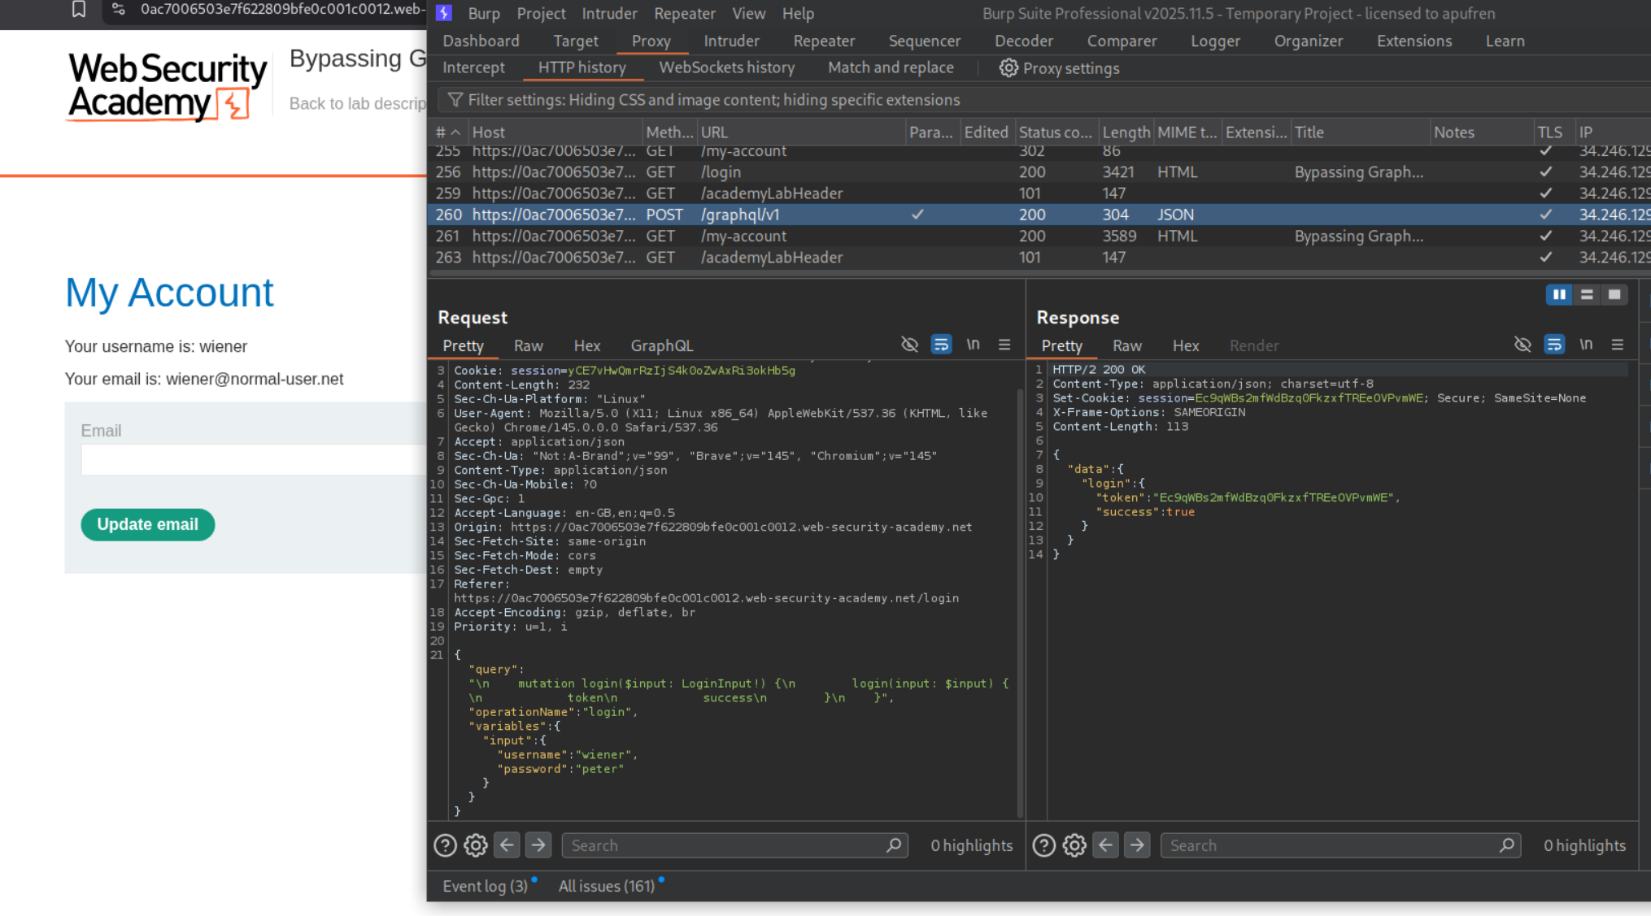The image size is (1651, 916).
Task: Select side-by-side layout icon in Response
Action: coord(1558,295)
